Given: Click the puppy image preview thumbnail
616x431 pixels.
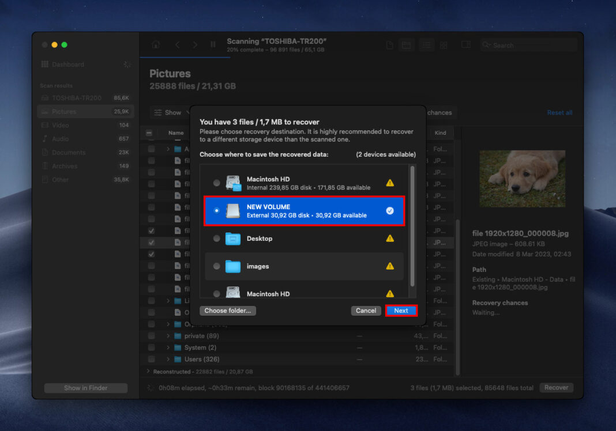Looking at the screenshot, I should click(x=521, y=178).
